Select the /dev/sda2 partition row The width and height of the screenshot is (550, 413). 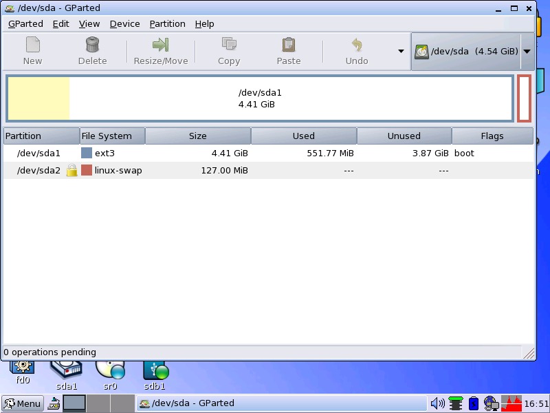coord(268,170)
